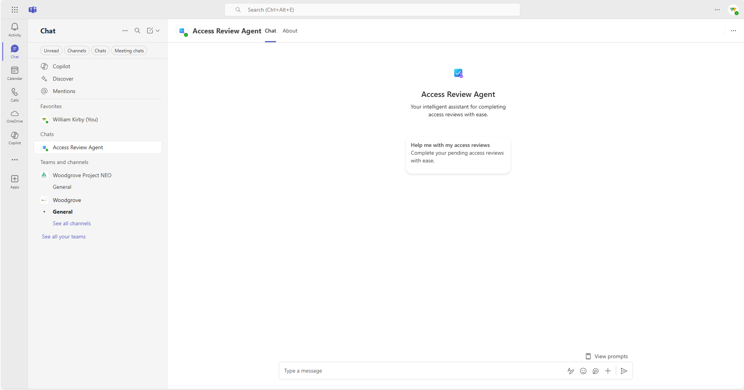This screenshot has height=390, width=744.
Task: Open more options for the agent chat
Action: pos(734,31)
